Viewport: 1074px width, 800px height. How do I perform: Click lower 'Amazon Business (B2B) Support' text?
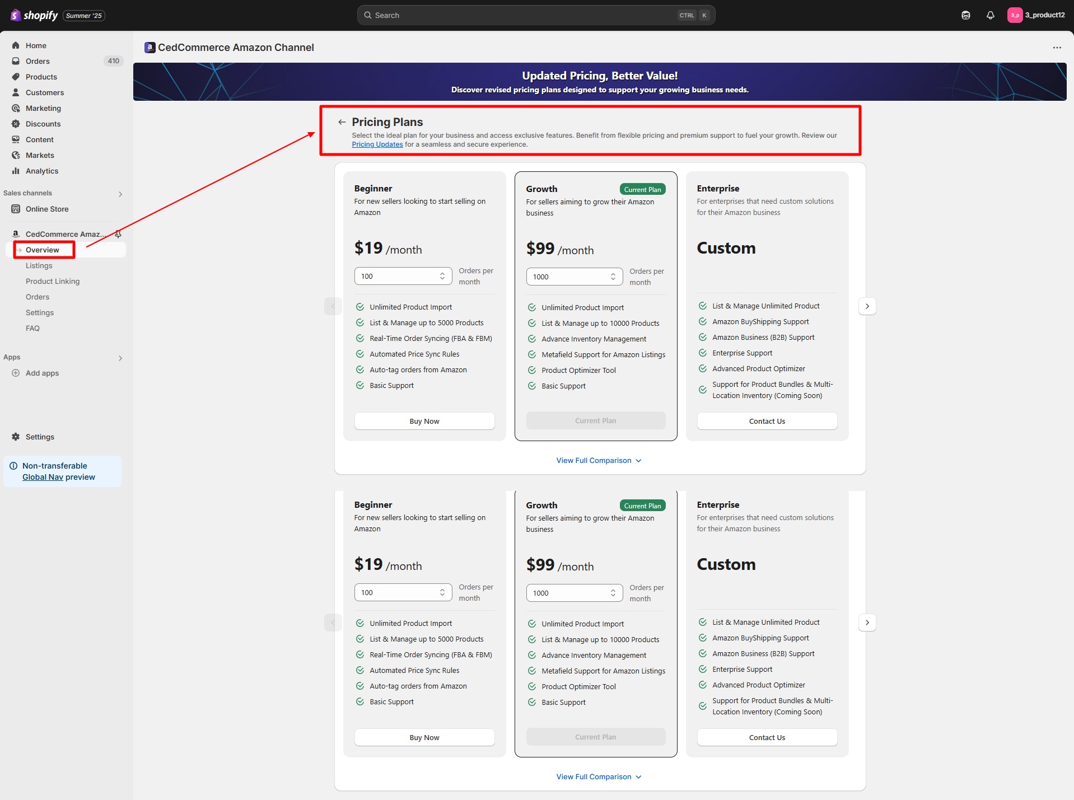pyautogui.click(x=763, y=653)
